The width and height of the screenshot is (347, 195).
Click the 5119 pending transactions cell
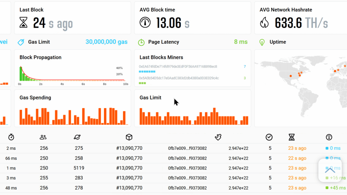pos(79,168)
